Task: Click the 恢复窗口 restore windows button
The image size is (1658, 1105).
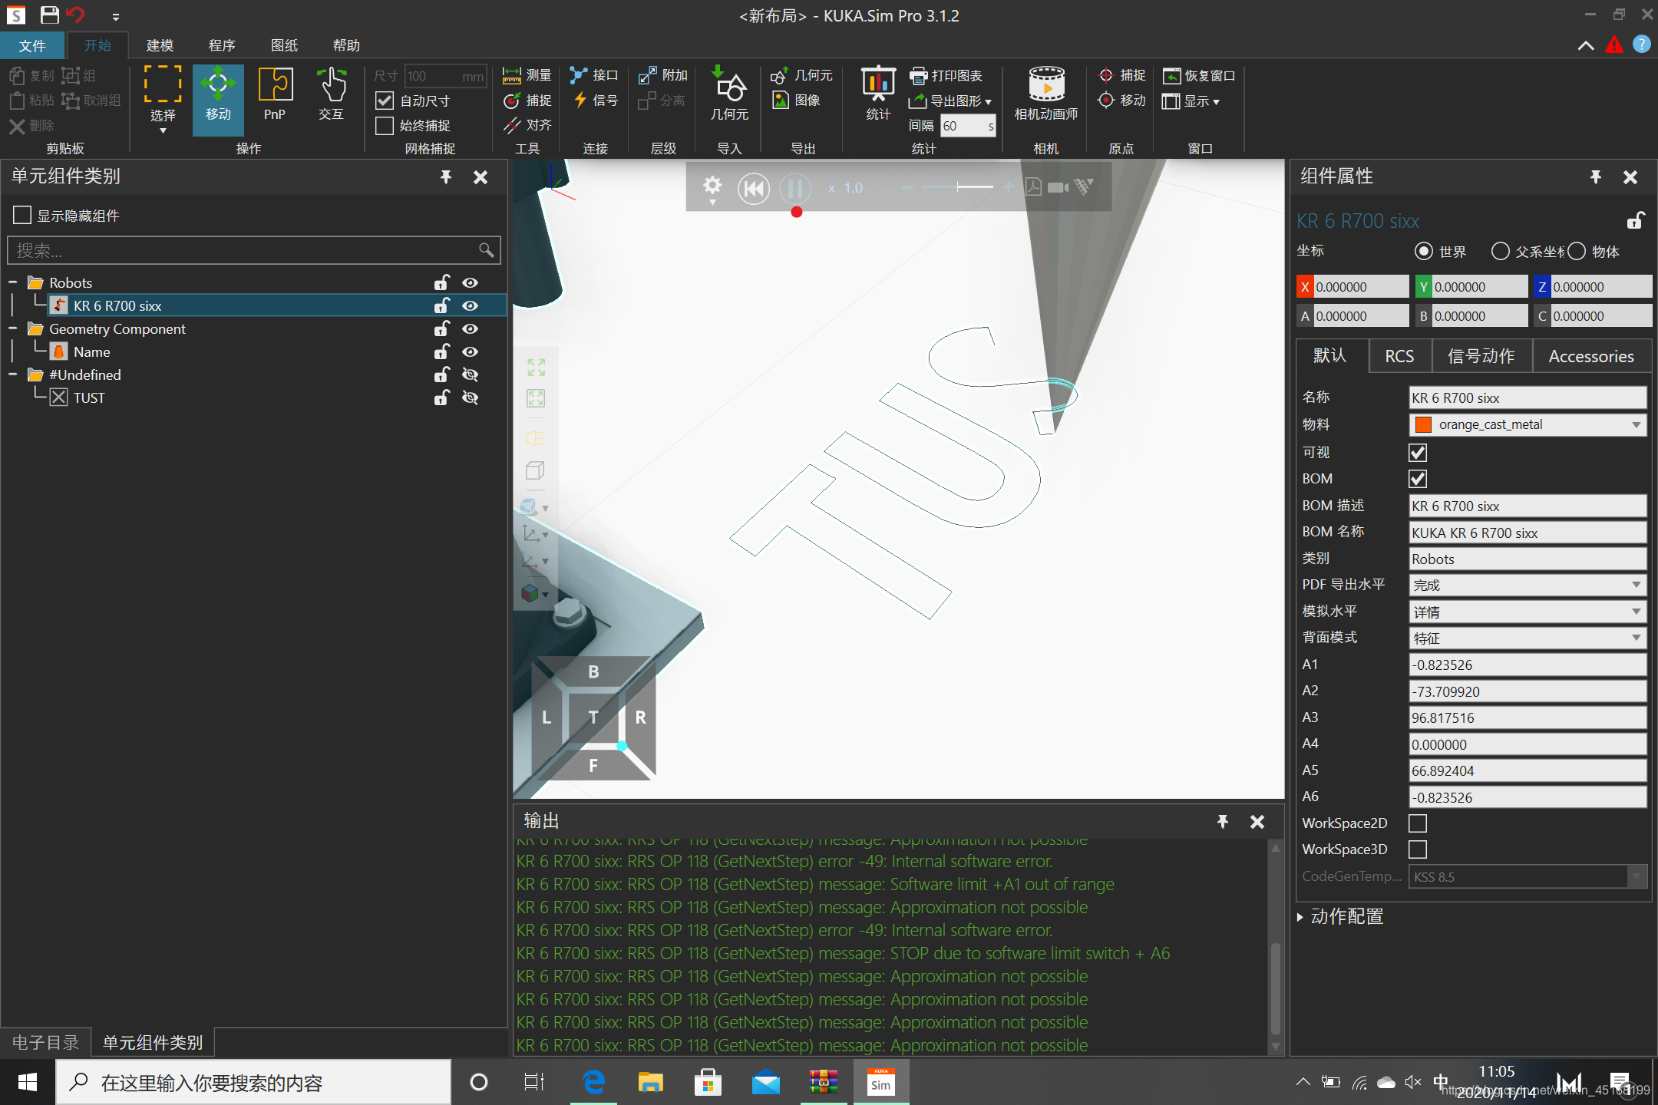Action: pyautogui.click(x=1199, y=75)
